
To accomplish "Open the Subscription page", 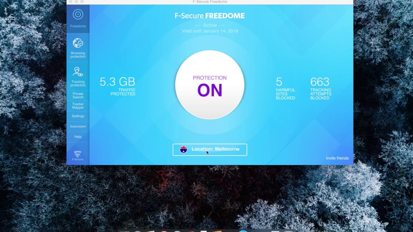I will (x=78, y=126).
